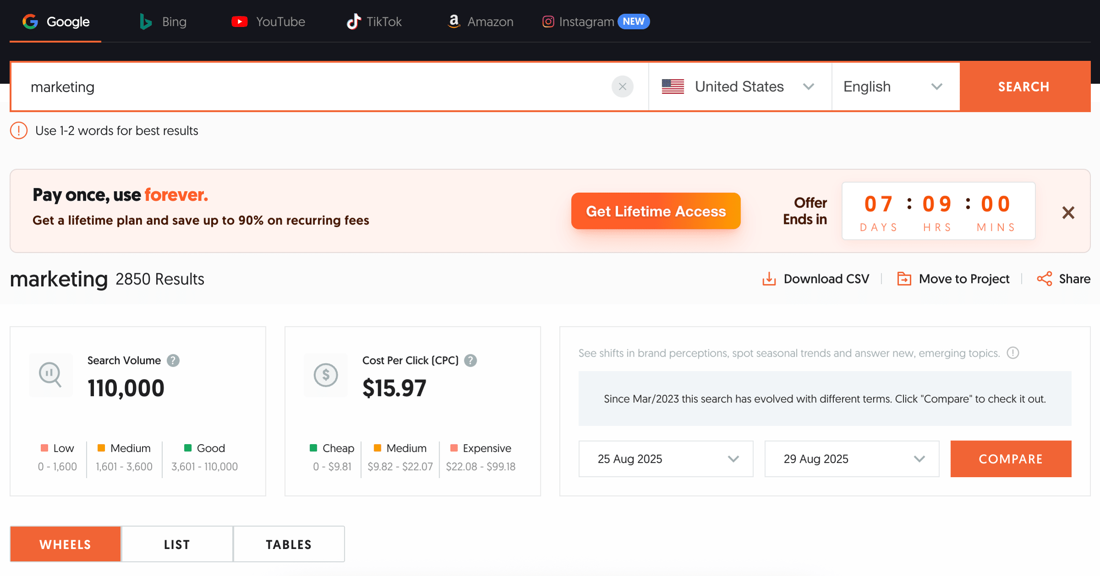The height and width of the screenshot is (576, 1100).
Task: Expand the 25 Aug 2025 date dropdown
Action: (x=665, y=459)
